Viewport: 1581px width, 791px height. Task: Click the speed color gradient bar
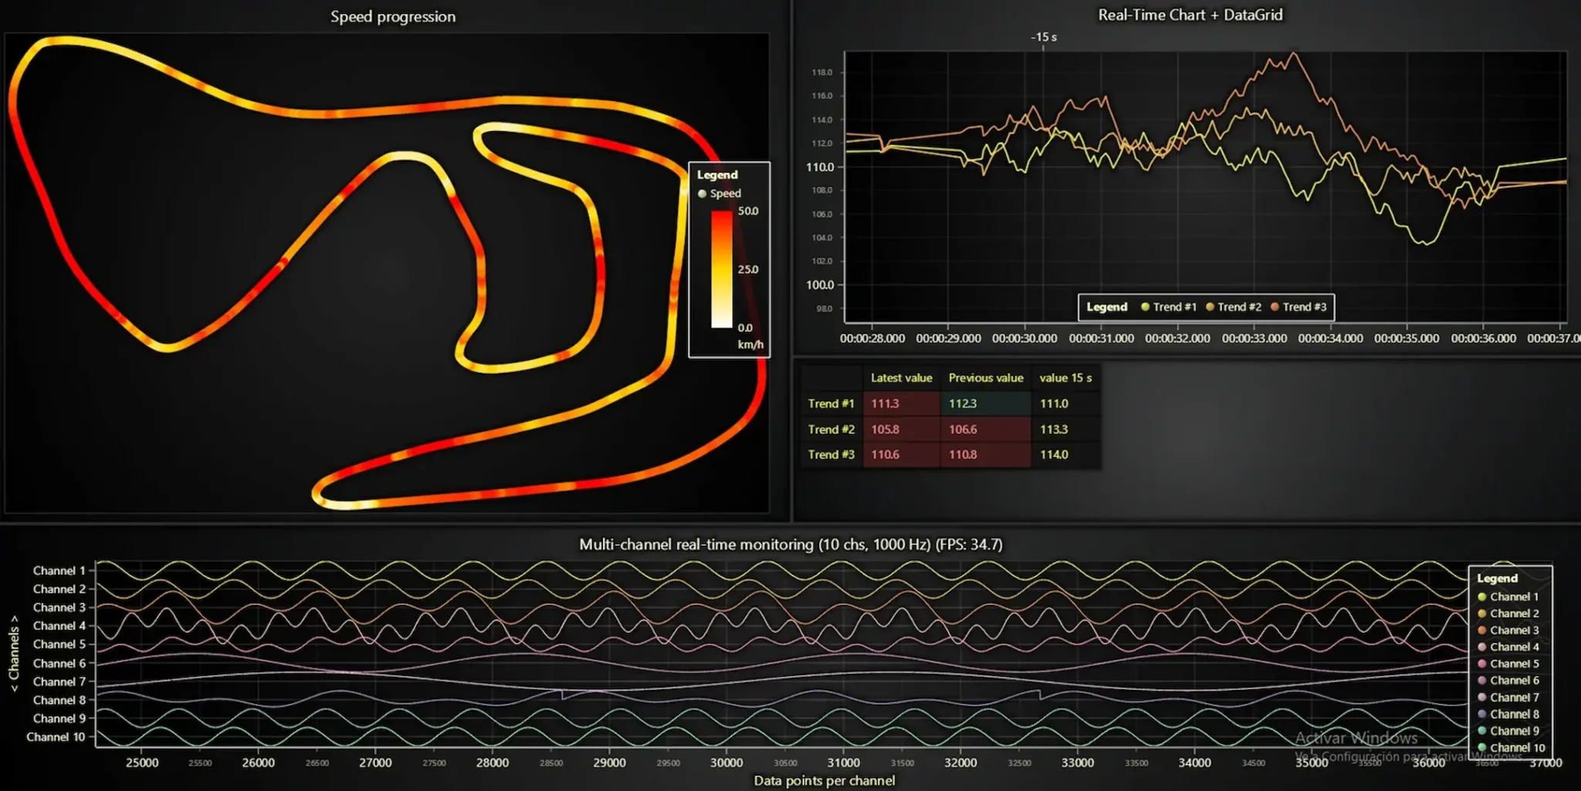(x=722, y=269)
